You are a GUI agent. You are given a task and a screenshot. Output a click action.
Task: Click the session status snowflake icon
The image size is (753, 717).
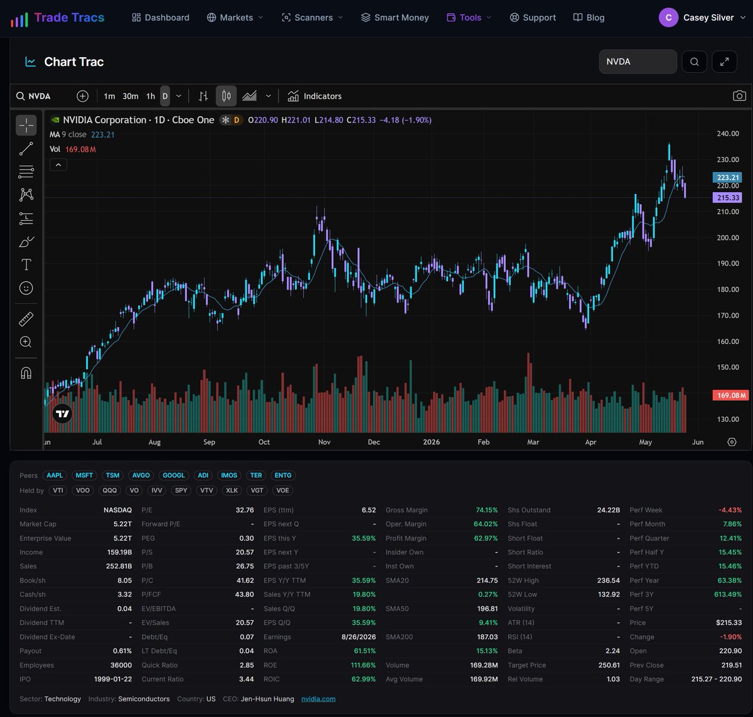pyautogui.click(x=225, y=120)
